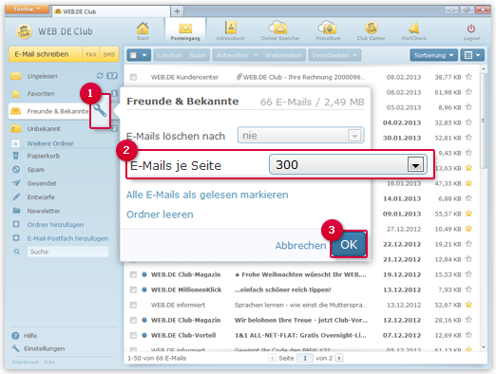Viewport: 496px width, 374px height.
Task: Click the plus icon for Ordner hinzufügen
Action: pyautogui.click(x=16, y=224)
